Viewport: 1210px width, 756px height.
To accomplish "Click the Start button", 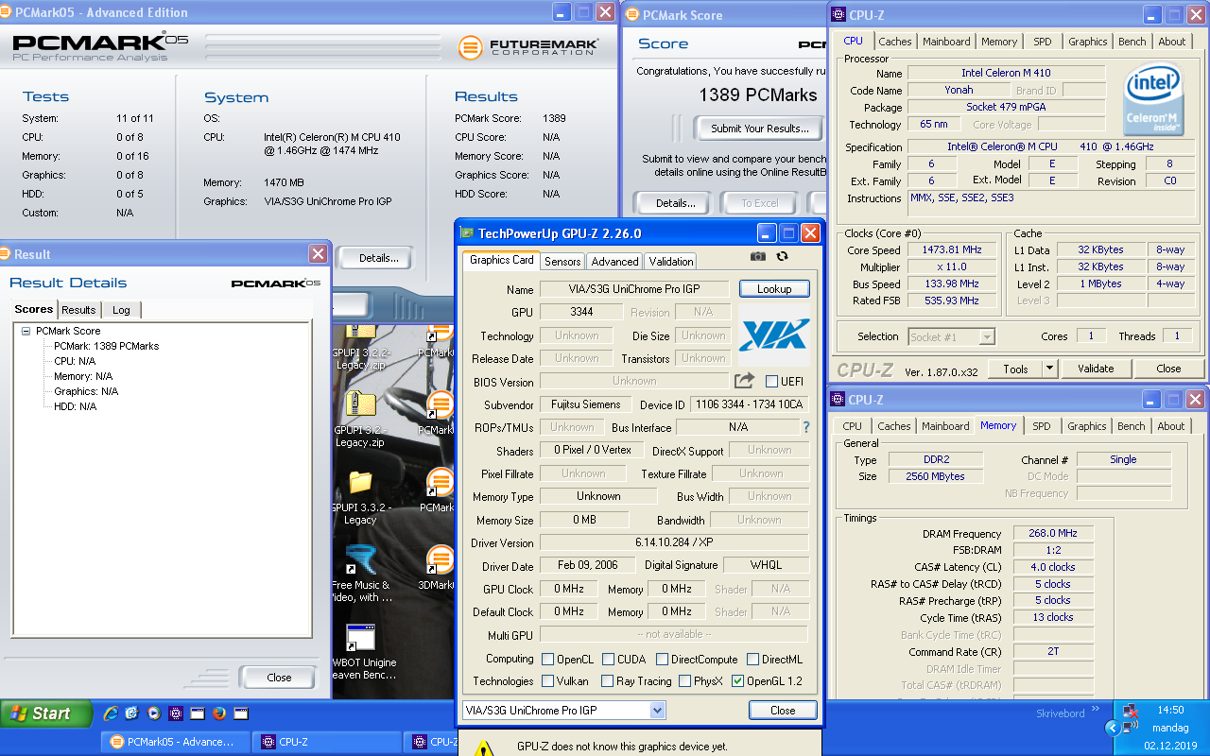I will [x=46, y=713].
